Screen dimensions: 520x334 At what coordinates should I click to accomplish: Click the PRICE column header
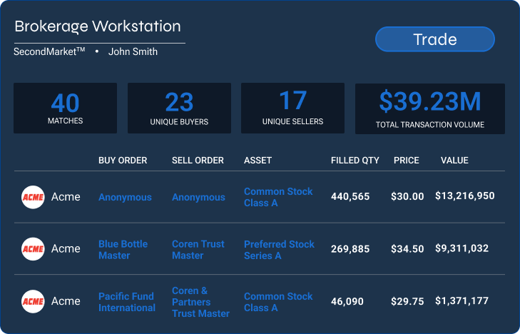(407, 160)
